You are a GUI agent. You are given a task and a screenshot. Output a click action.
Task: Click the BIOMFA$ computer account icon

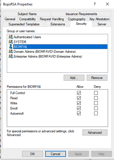point(11,47)
